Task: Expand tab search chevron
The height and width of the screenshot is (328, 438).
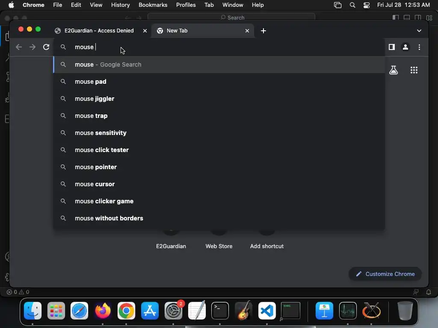Action: tap(419, 31)
